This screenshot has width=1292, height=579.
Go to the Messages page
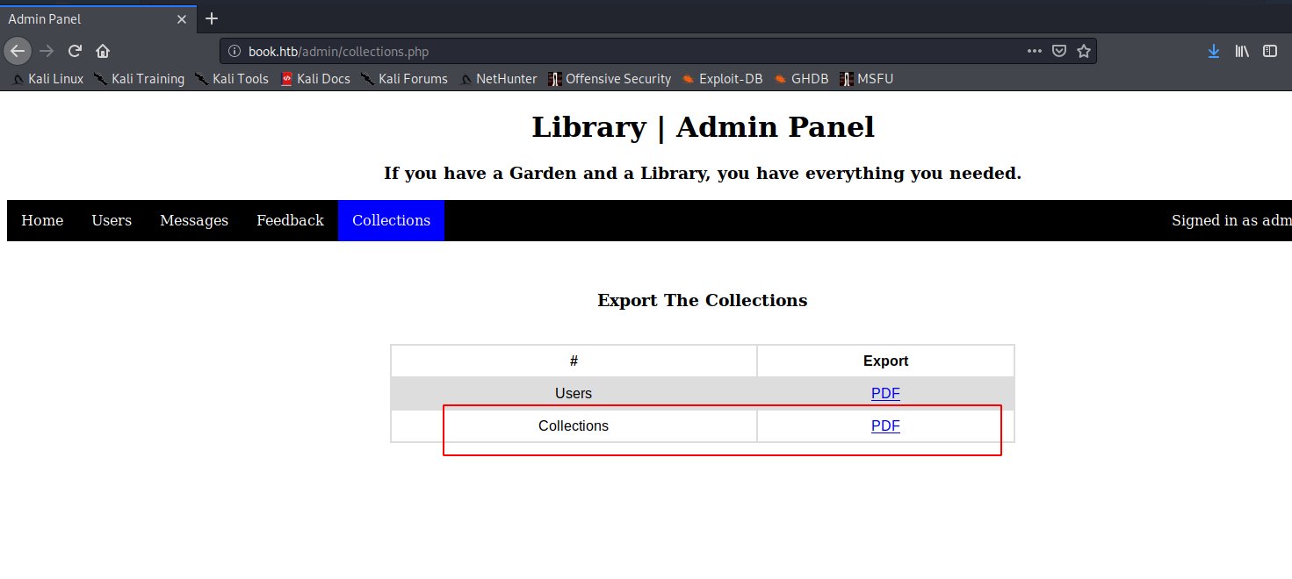[194, 220]
